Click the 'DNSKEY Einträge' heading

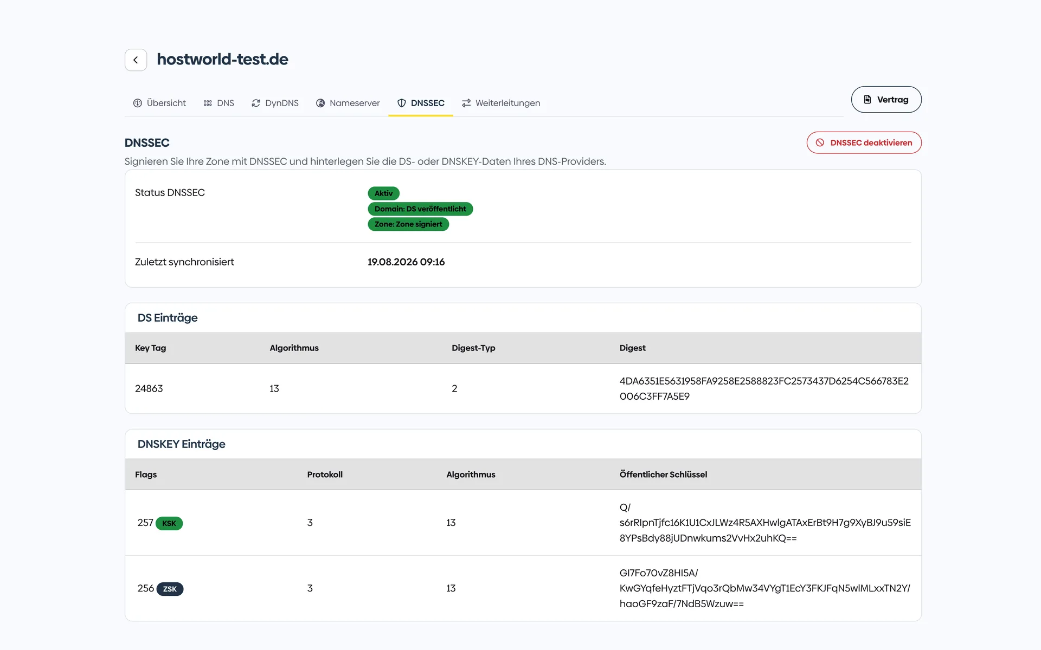tap(181, 444)
